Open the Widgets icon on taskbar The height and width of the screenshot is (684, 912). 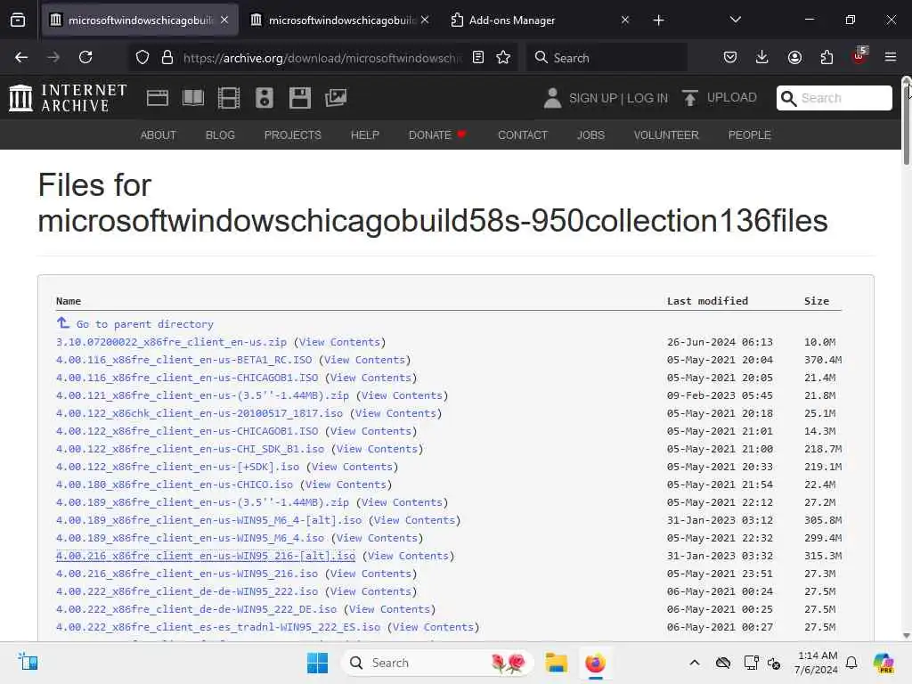[28, 662]
